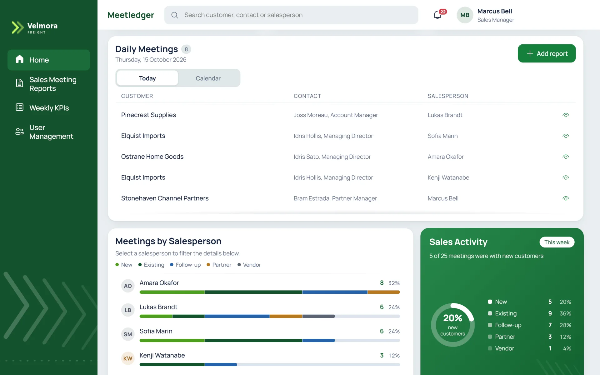Viewport: 600px width, 375px height.
Task: Click the User Management people icon
Action: tap(20, 132)
